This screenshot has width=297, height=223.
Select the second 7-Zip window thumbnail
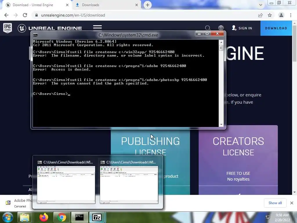[129, 184]
